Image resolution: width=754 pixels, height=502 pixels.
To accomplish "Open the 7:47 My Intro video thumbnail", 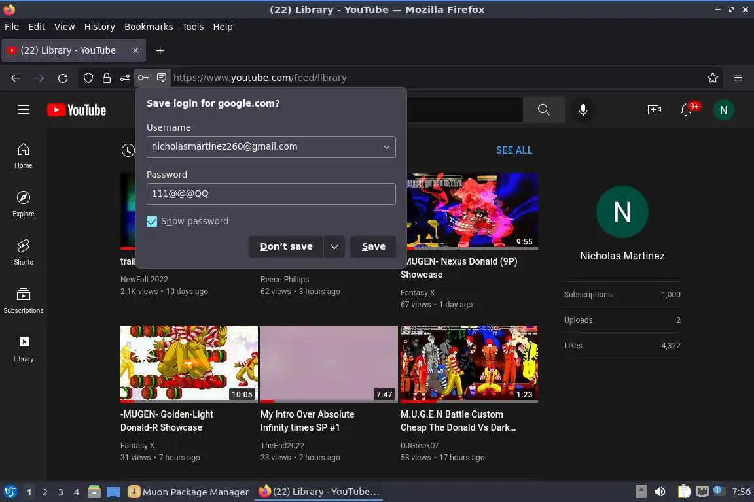I will [329, 363].
